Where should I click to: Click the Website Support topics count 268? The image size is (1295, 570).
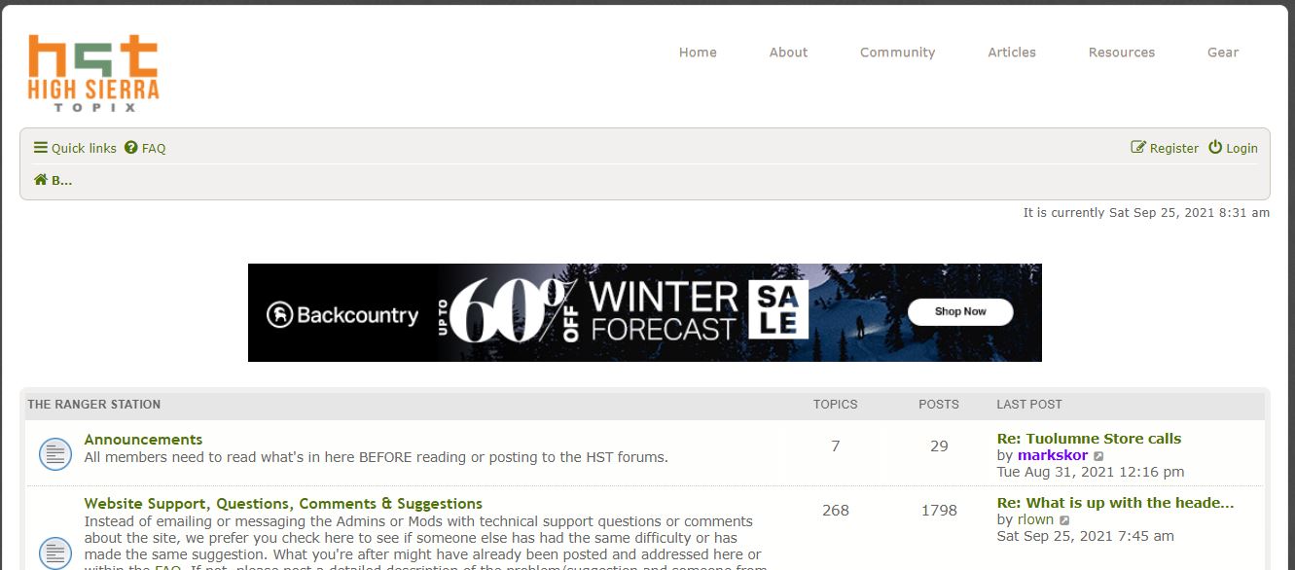click(x=836, y=511)
